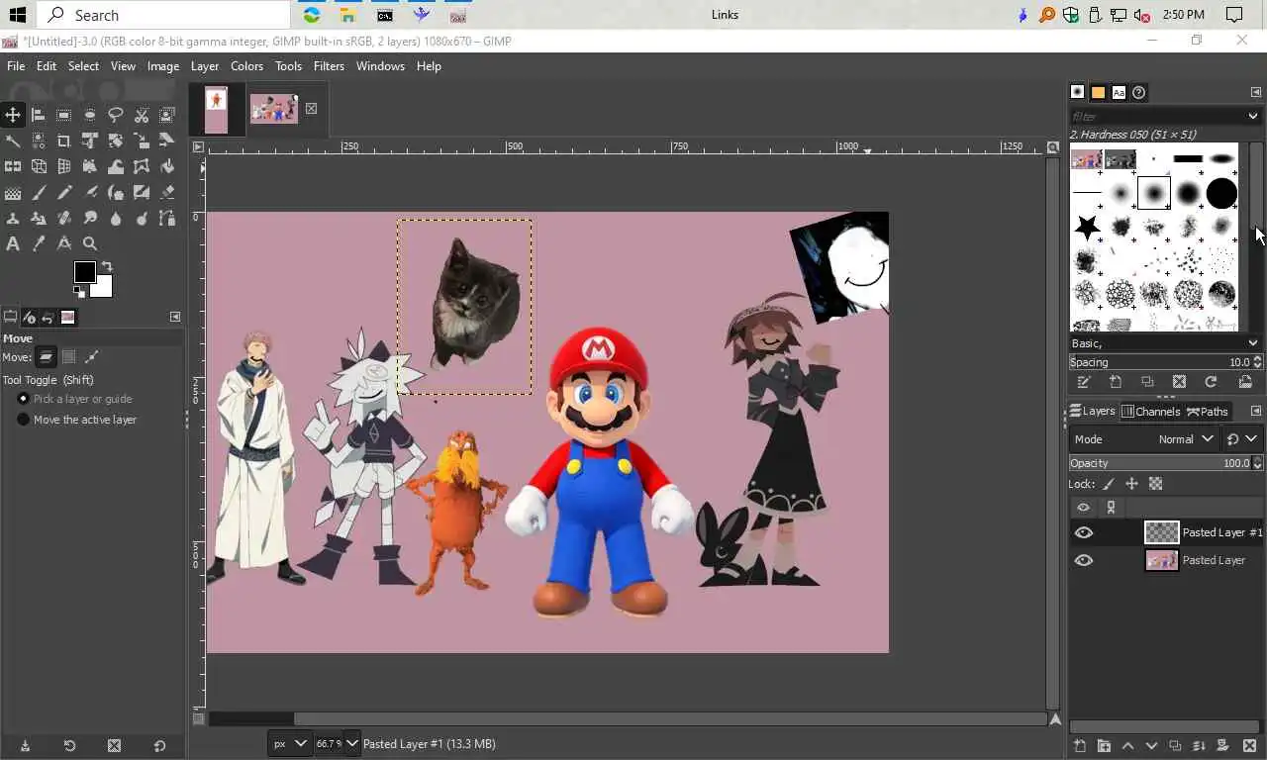
Task: Select the Zoom magnifier tool
Action: point(90,243)
